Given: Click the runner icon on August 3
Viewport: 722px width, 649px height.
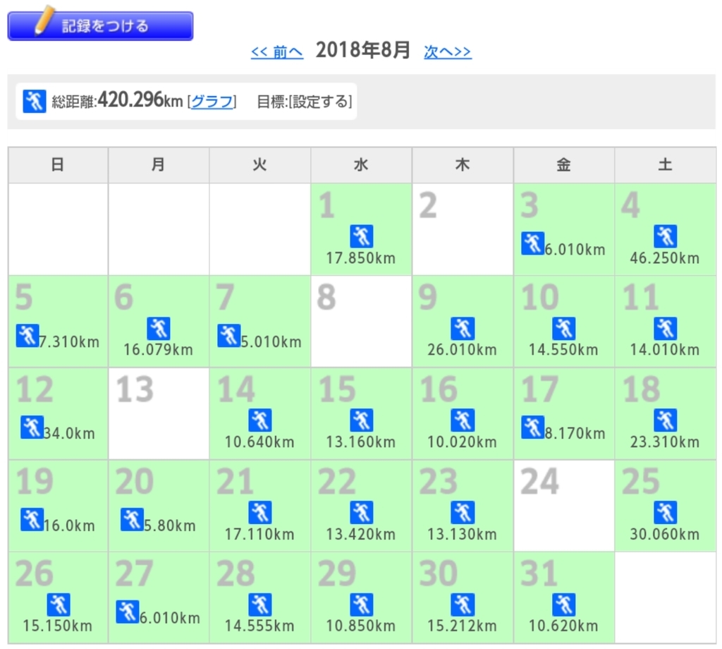Looking at the screenshot, I should click(x=533, y=243).
